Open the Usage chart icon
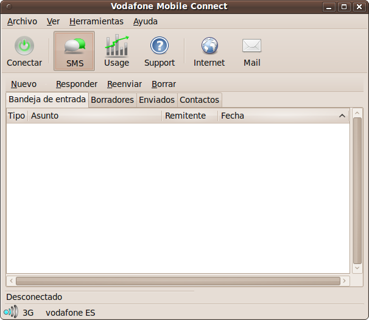The image size is (369, 320). tap(116, 46)
